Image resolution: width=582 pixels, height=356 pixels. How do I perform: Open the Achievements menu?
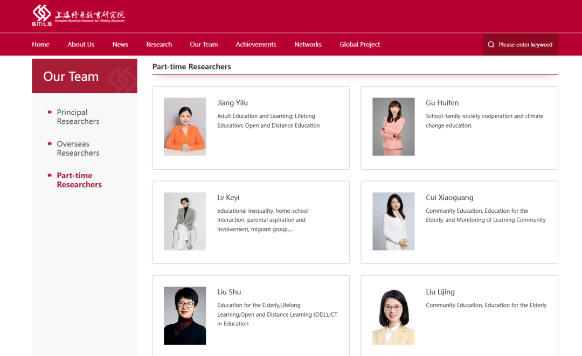(x=256, y=45)
